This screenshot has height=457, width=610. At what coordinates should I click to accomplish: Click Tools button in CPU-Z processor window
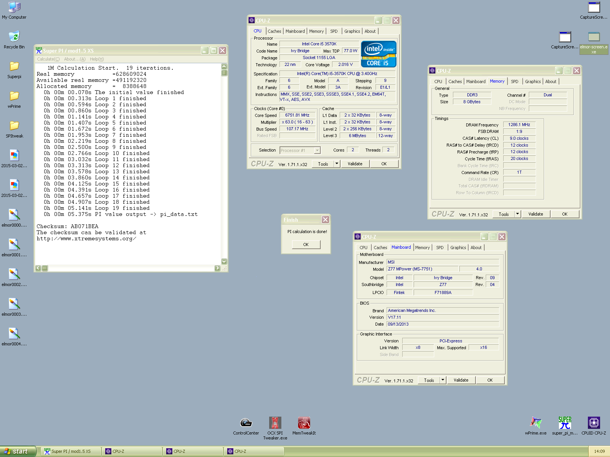(x=323, y=164)
